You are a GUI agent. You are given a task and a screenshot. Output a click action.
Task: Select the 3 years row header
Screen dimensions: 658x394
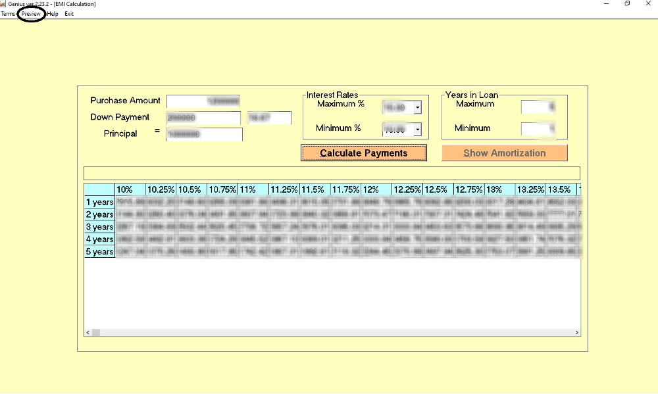pos(99,227)
